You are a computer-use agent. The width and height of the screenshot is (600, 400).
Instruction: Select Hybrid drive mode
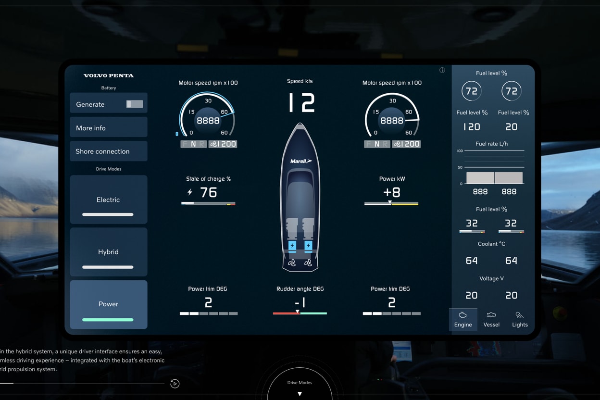tap(108, 251)
